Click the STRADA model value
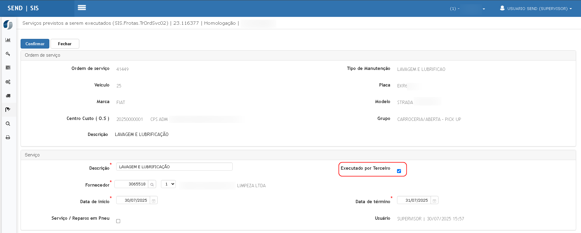 pos(405,102)
